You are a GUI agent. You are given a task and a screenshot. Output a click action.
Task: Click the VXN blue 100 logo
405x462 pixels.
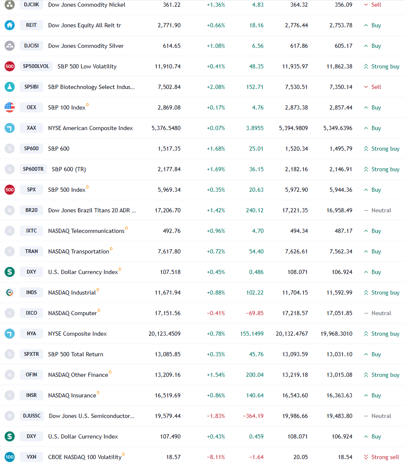[x=10, y=457]
